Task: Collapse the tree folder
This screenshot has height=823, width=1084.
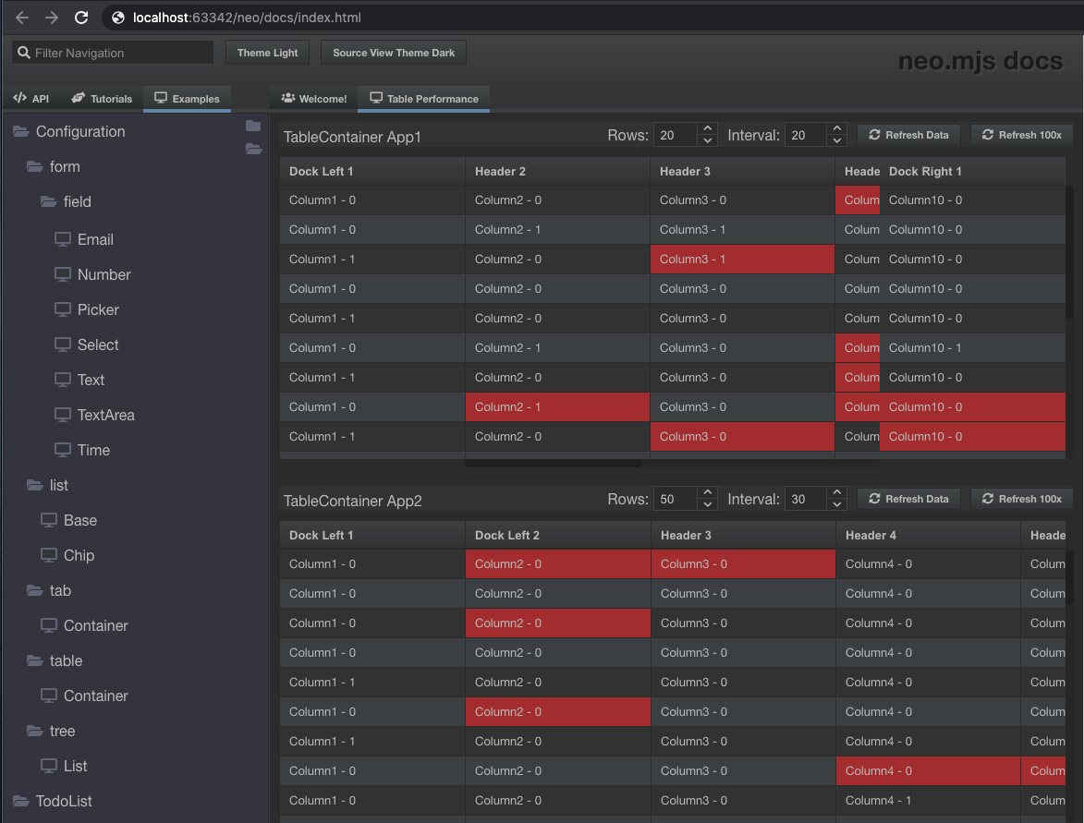Action: (34, 731)
